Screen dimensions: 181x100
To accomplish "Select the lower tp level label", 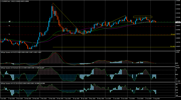I will click(9, 34).
